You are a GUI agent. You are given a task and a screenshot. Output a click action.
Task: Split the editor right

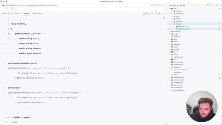159,6
